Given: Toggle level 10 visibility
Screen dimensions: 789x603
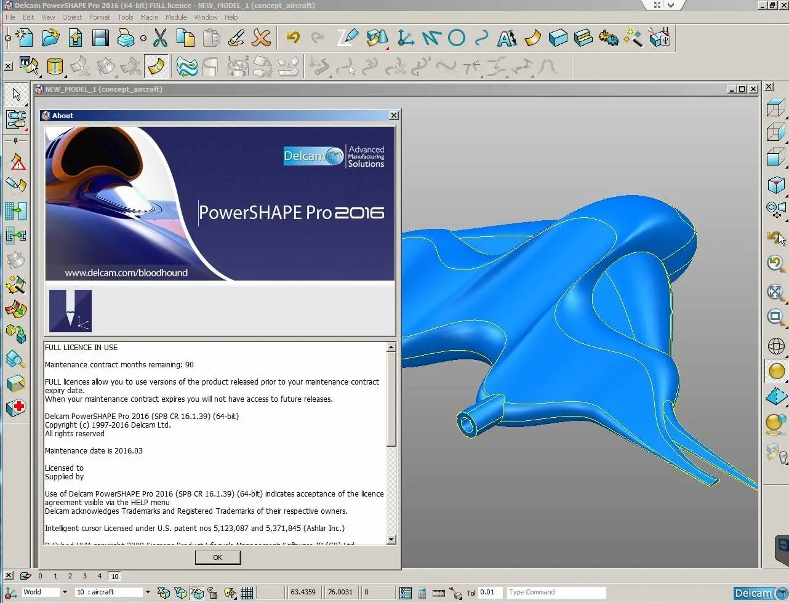Looking at the screenshot, I should (x=115, y=577).
